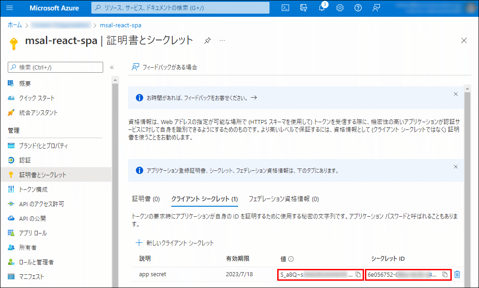Click the app secret description cell
Viewport: 479px width, 288px height.
tap(152, 274)
